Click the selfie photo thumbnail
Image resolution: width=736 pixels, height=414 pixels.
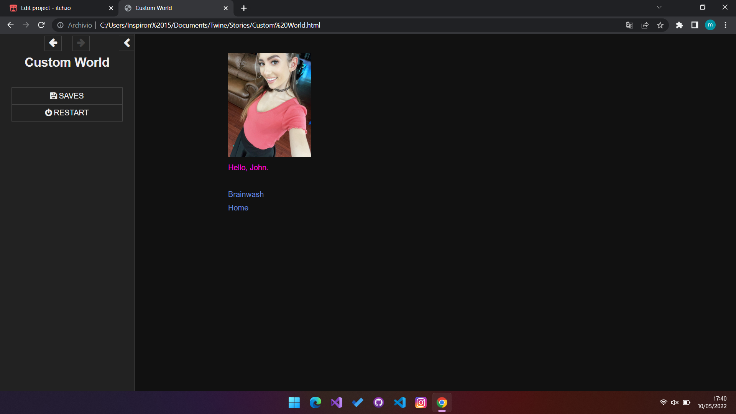[269, 105]
